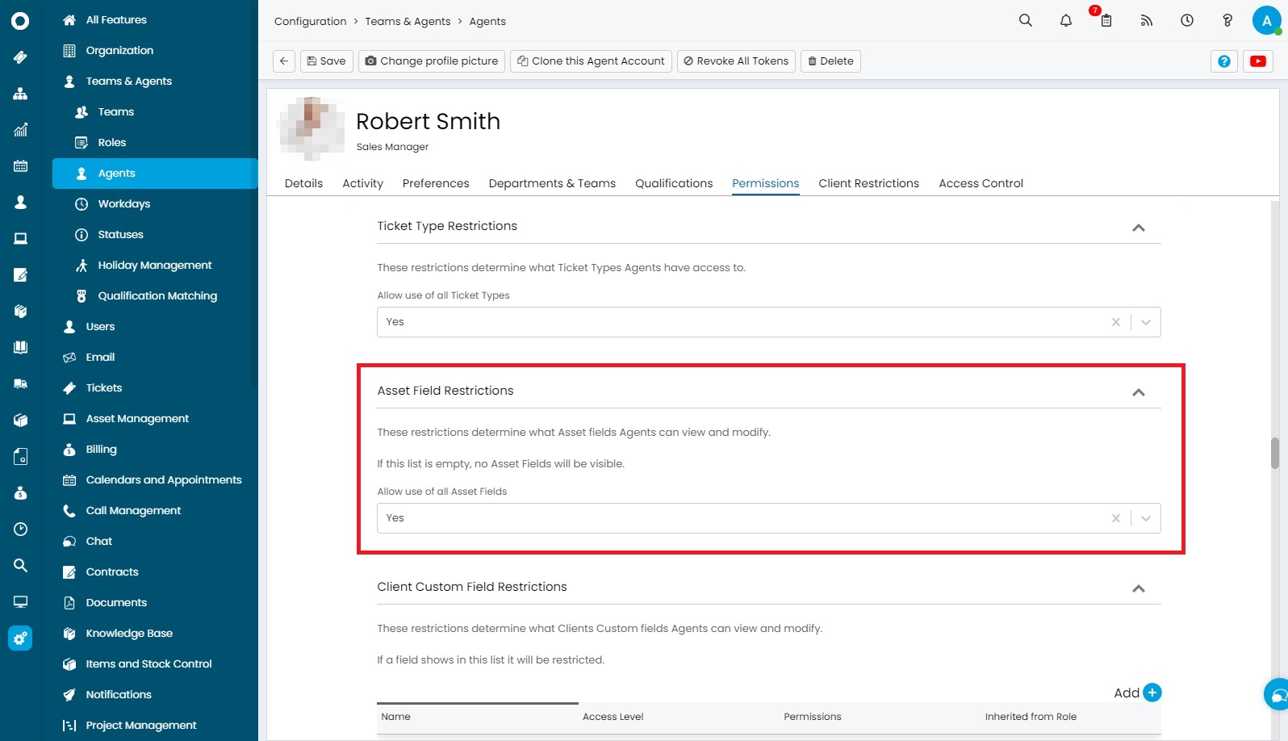Clear the Allow all Ticket Types value
Viewport: 1288px width, 741px height.
click(1115, 322)
